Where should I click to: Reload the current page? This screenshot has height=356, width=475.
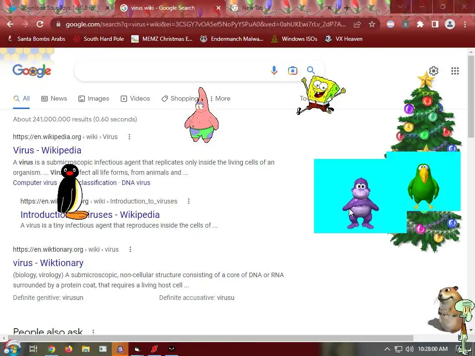[x=40, y=24]
